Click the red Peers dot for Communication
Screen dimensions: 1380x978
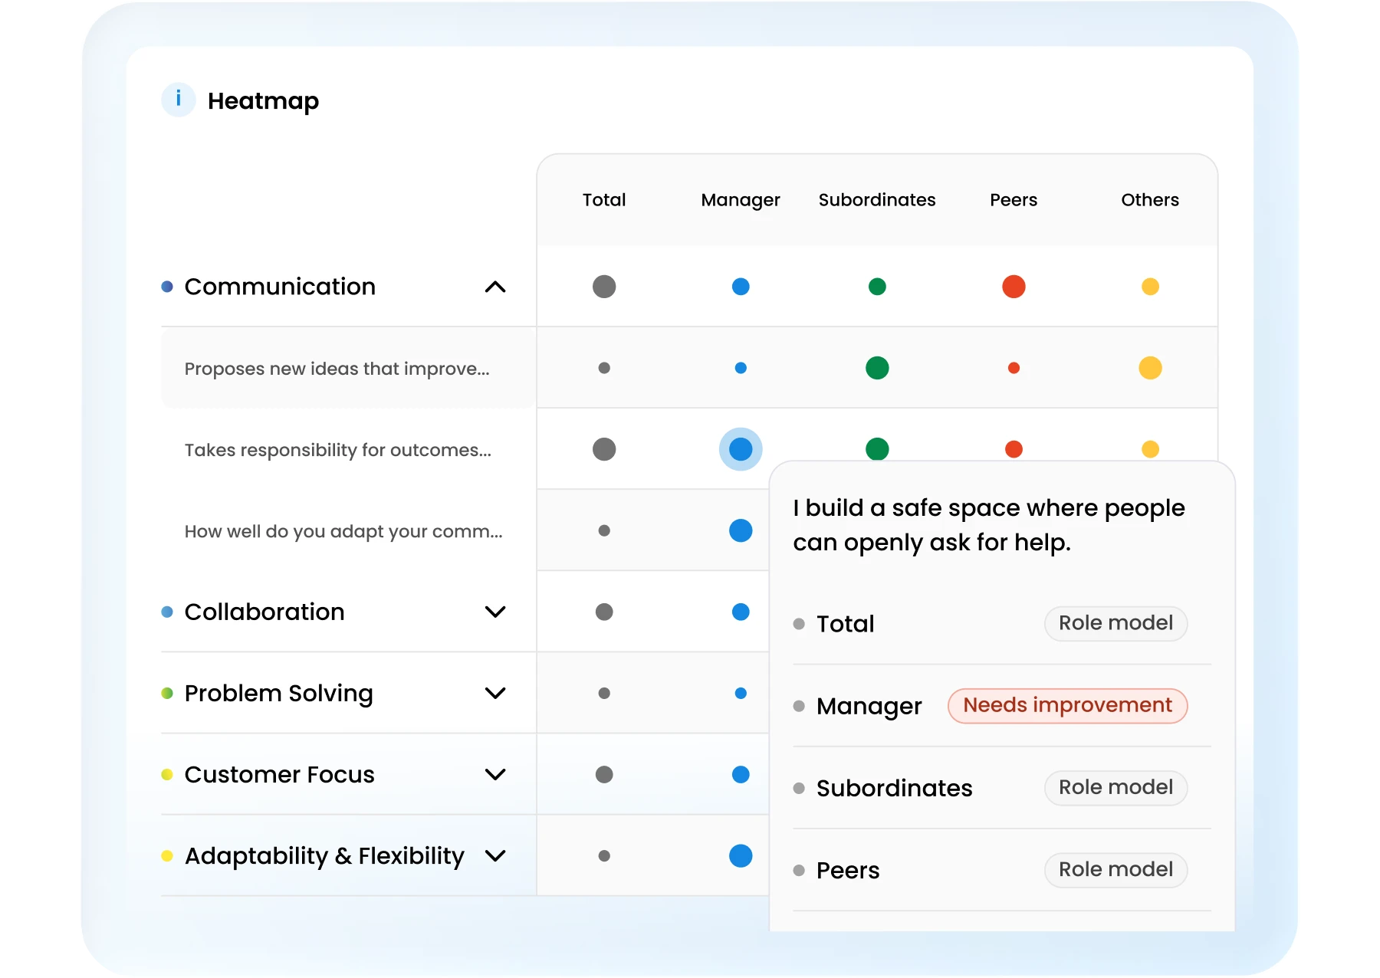tap(1014, 287)
